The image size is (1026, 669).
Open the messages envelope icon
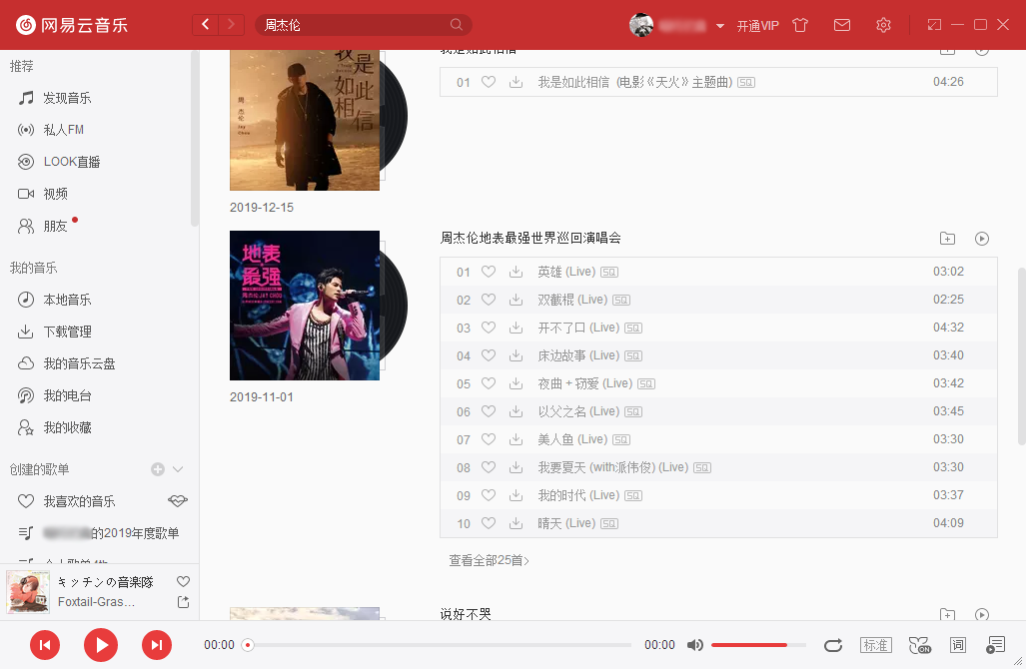pos(842,25)
